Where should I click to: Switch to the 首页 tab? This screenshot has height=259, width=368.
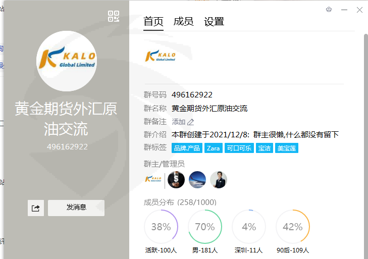click(x=153, y=22)
